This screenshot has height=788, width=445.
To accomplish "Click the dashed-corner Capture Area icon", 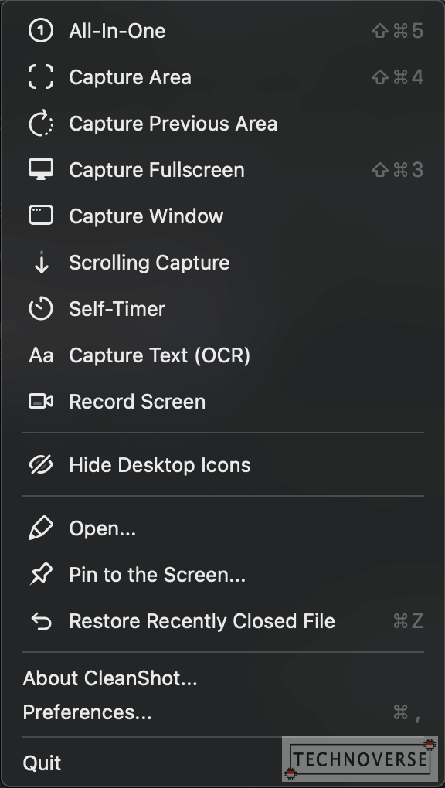I will tap(41, 77).
